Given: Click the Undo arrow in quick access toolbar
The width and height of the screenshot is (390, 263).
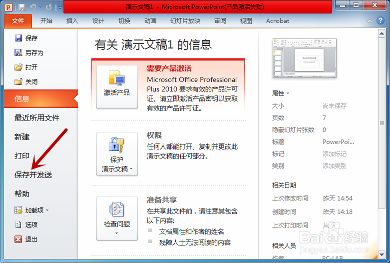Looking at the screenshot, I should (x=33, y=7).
